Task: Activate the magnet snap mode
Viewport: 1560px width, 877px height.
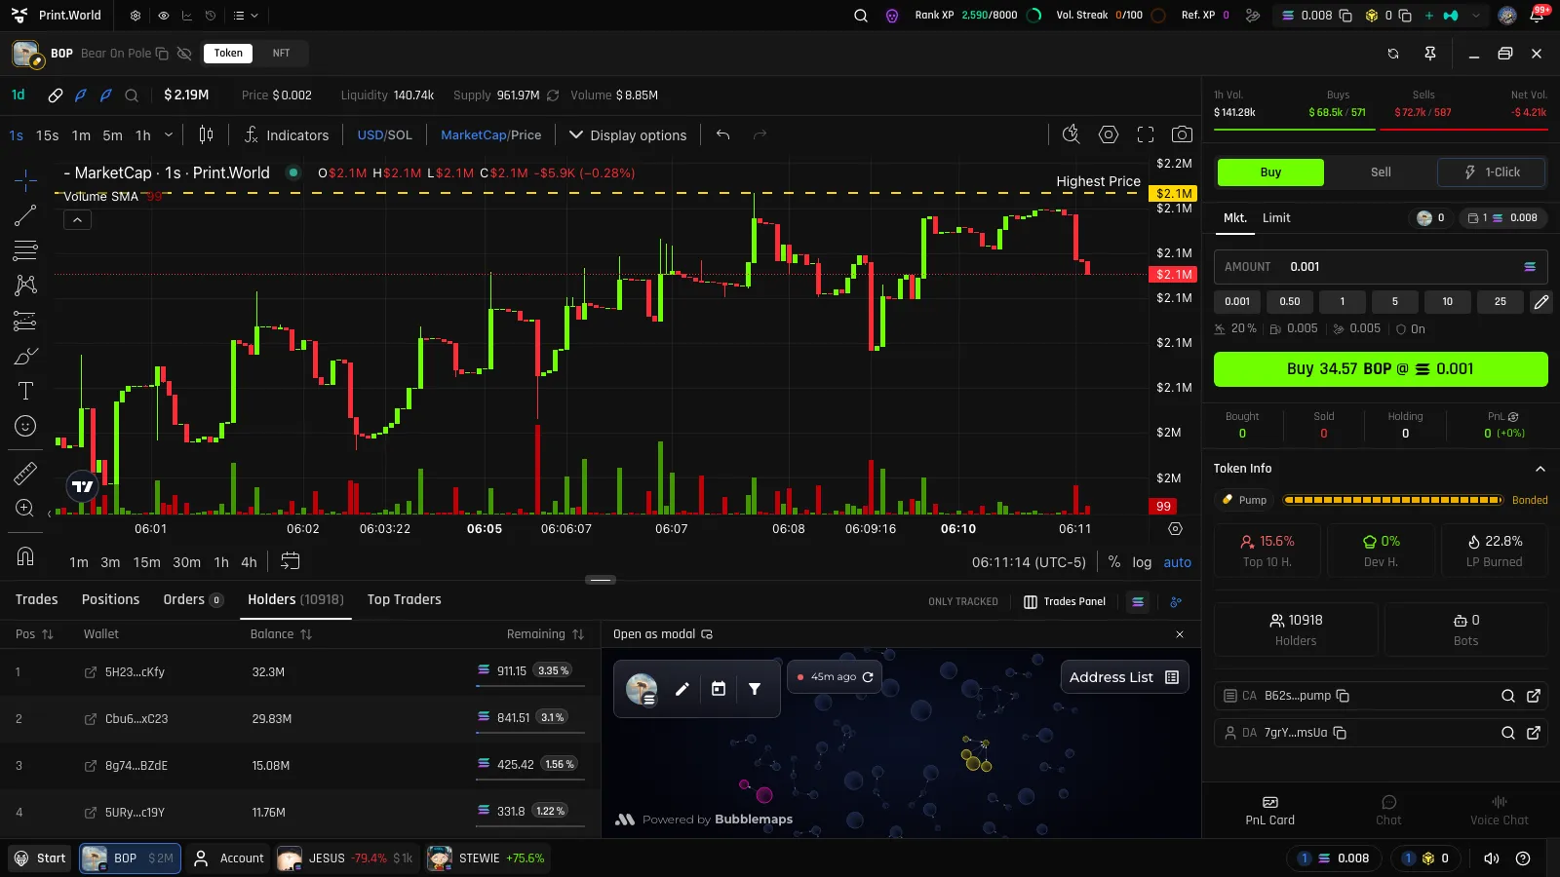Action: click(x=25, y=556)
